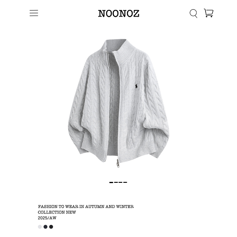Jump to the second carousel slide indicator
The image size is (237, 237).
click(116, 182)
